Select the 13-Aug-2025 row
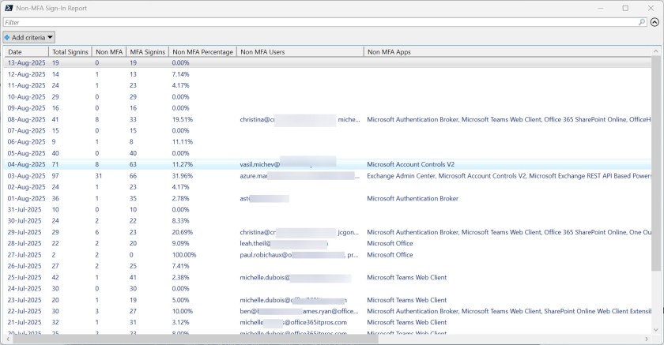Image resolution: width=664 pixels, height=345 pixels. 328,63
